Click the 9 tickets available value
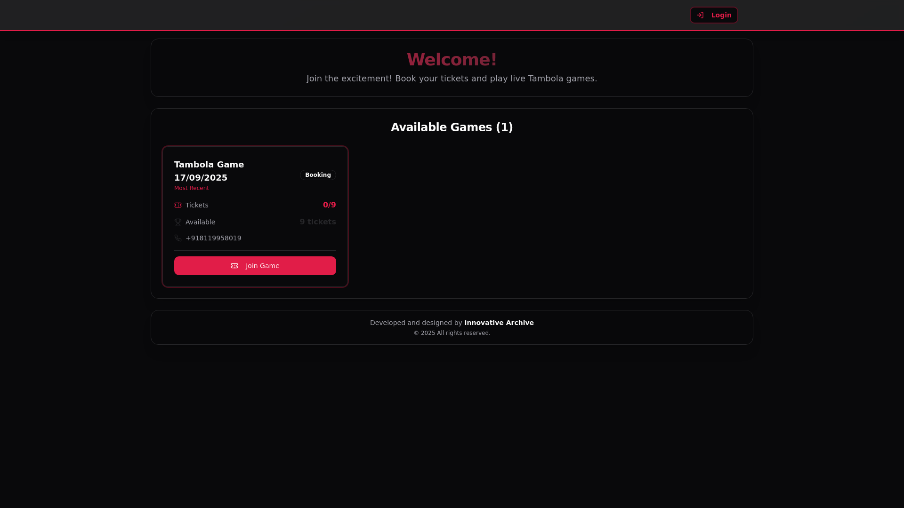The height and width of the screenshot is (508, 904). (x=318, y=222)
